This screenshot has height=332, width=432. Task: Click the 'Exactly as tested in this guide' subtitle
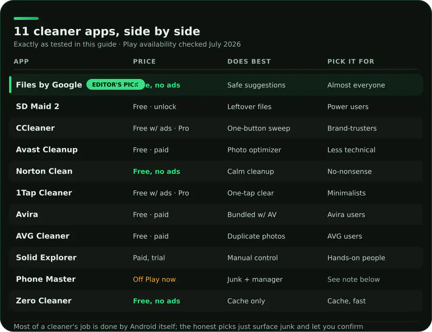coord(65,44)
